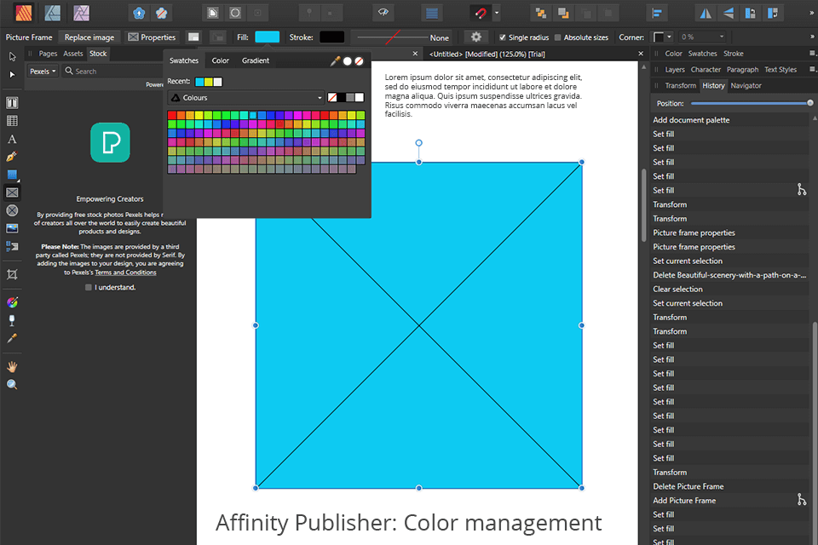The height and width of the screenshot is (545, 818).
Task: Click branch icon on 'Add Picture Frame' row
Action: click(x=801, y=500)
